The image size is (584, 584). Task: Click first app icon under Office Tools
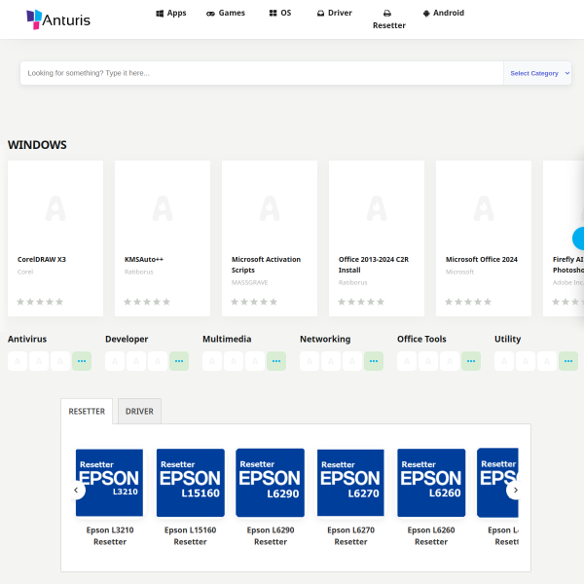tap(407, 361)
